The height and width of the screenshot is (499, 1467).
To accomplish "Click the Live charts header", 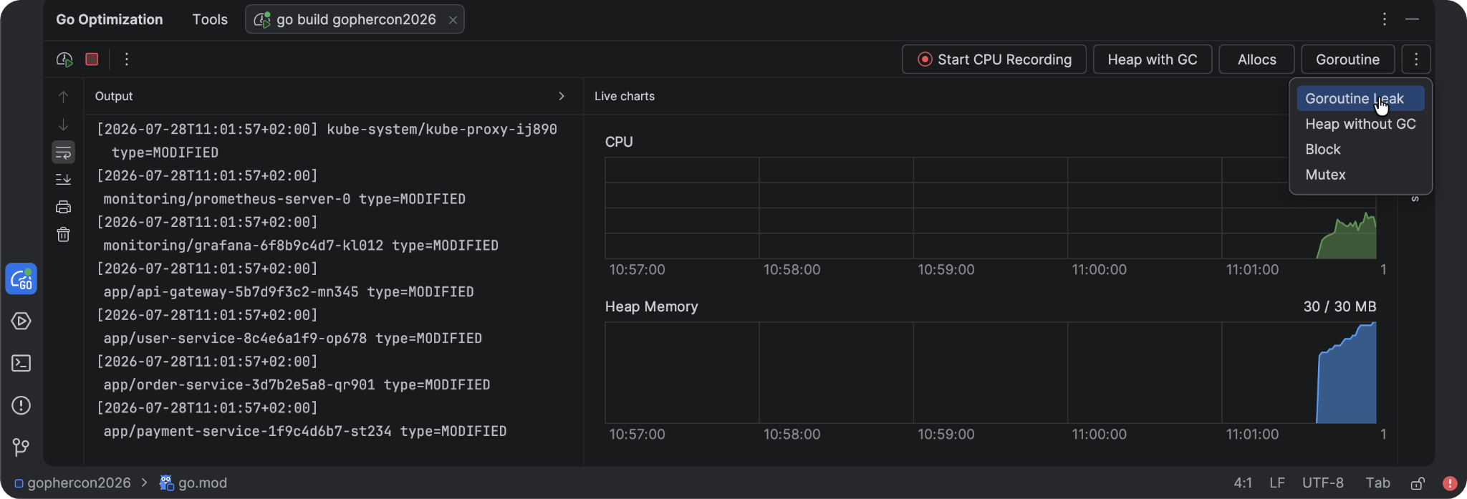I will click(625, 96).
